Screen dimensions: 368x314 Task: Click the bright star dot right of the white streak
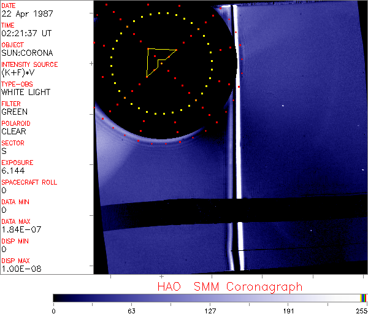coord(283,106)
